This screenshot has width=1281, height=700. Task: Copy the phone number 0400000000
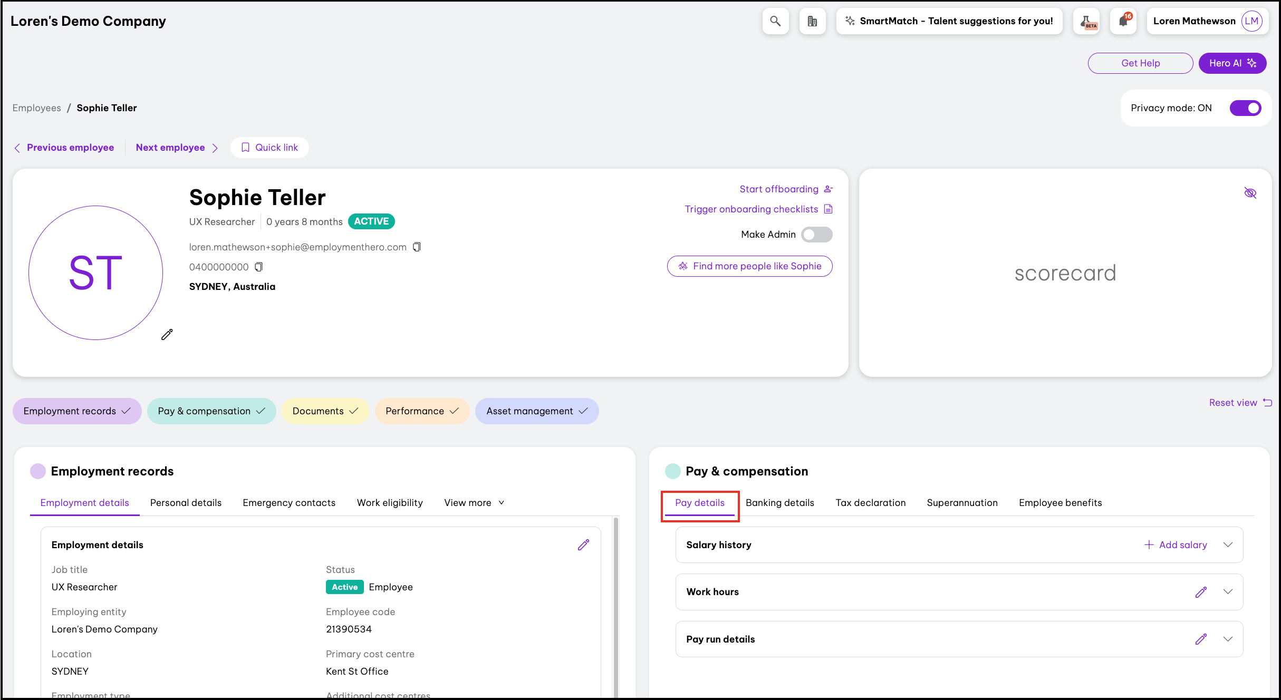[258, 267]
